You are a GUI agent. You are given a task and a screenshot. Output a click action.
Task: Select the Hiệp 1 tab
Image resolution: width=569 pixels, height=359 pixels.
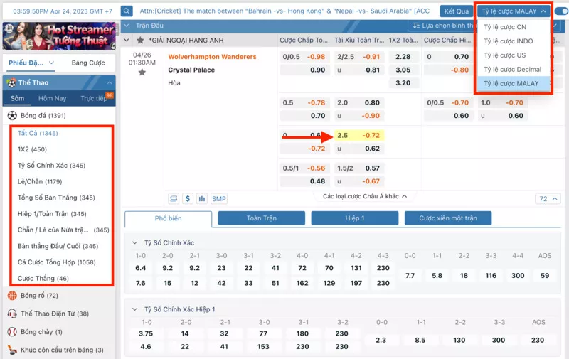pyautogui.click(x=355, y=218)
